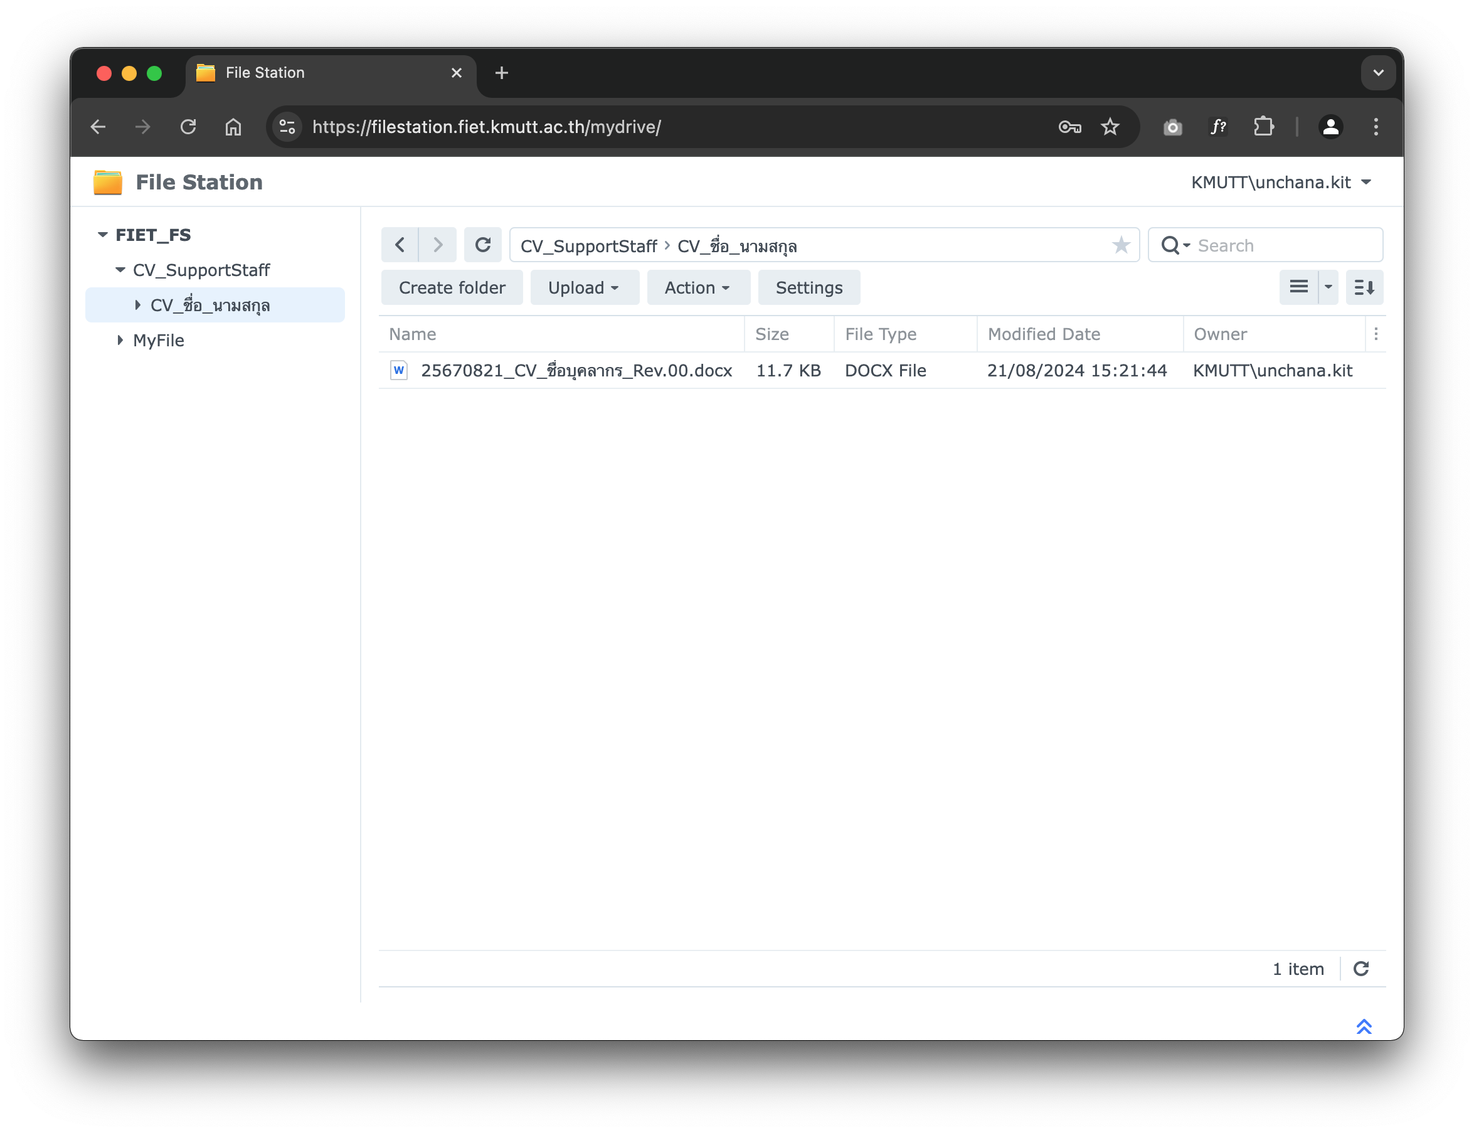Open column options three-dot menu

(1376, 334)
